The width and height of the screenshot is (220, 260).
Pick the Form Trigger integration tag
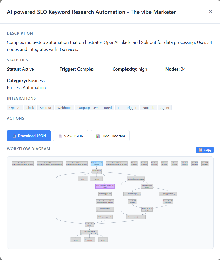click(127, 108)
